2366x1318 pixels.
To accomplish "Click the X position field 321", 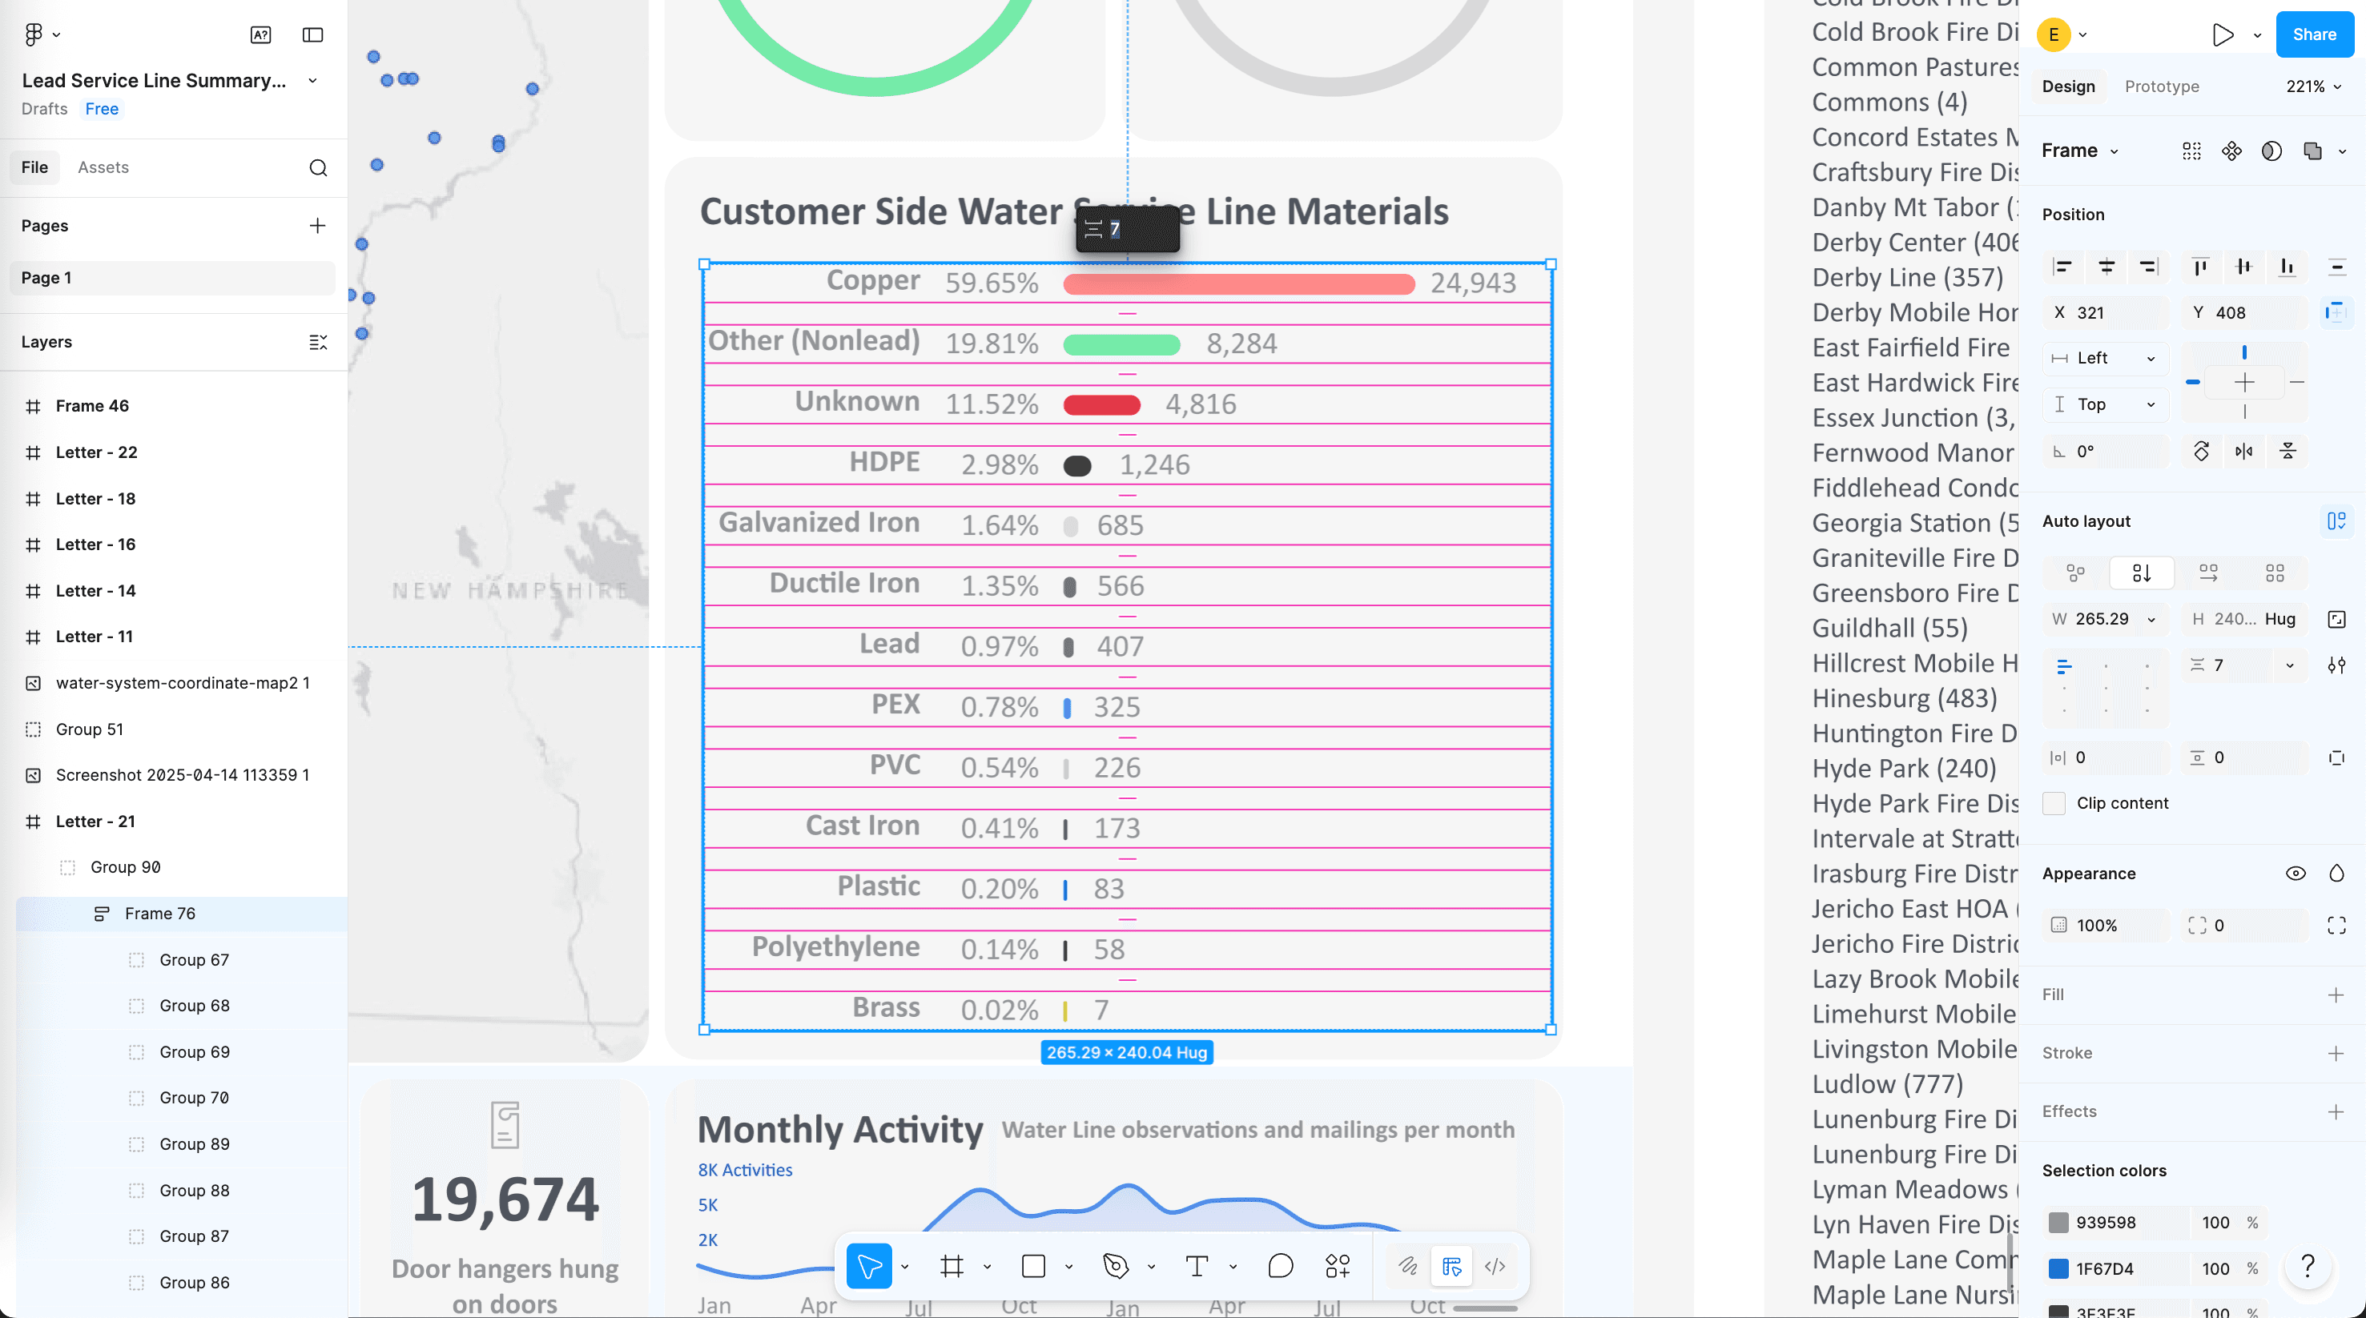I will click(x=2106, y=312).
